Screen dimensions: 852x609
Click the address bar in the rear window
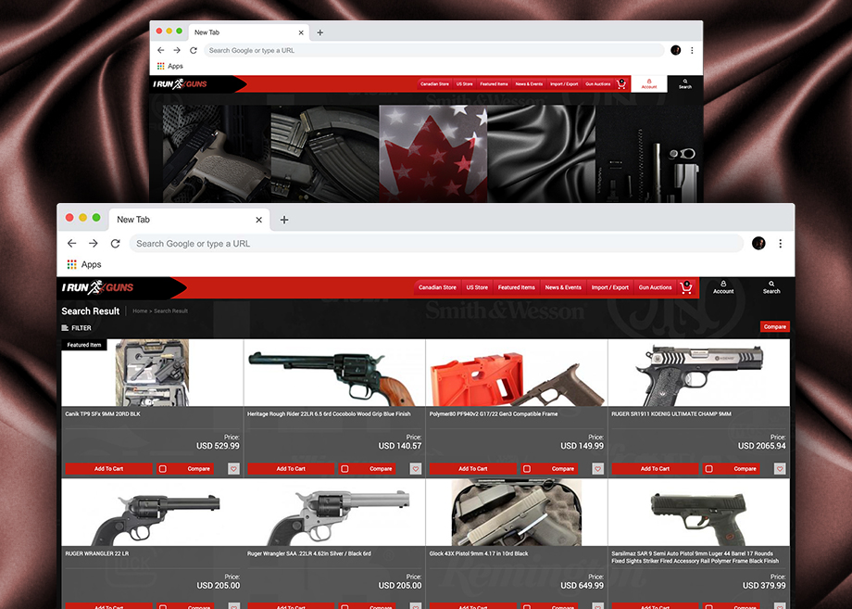point(434,50)
